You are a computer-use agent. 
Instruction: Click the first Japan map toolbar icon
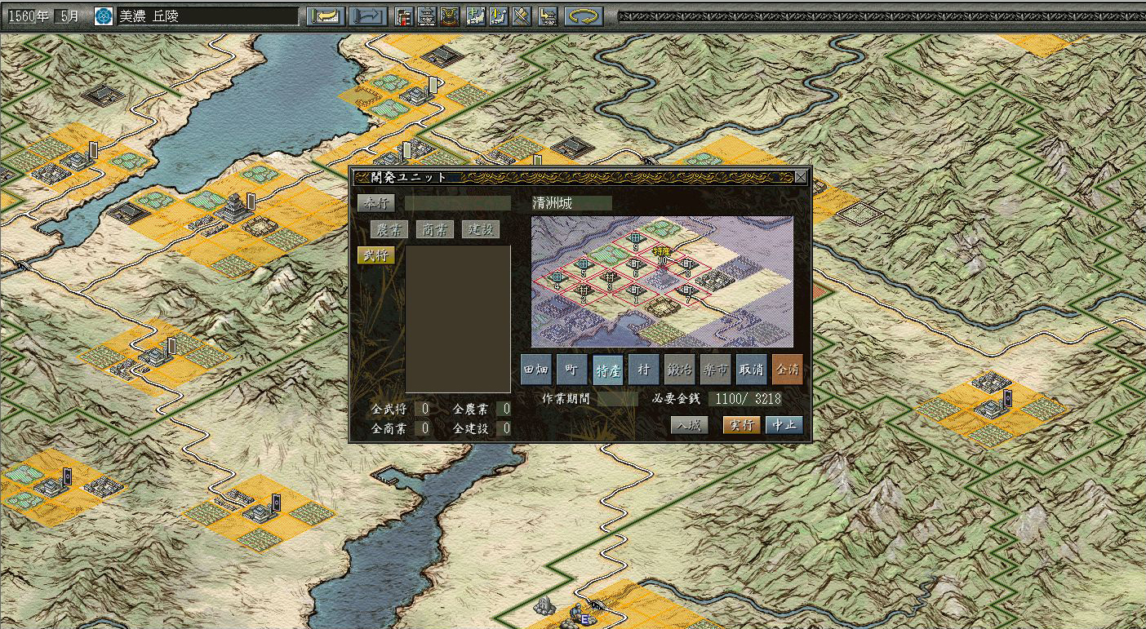coord(476,16)
